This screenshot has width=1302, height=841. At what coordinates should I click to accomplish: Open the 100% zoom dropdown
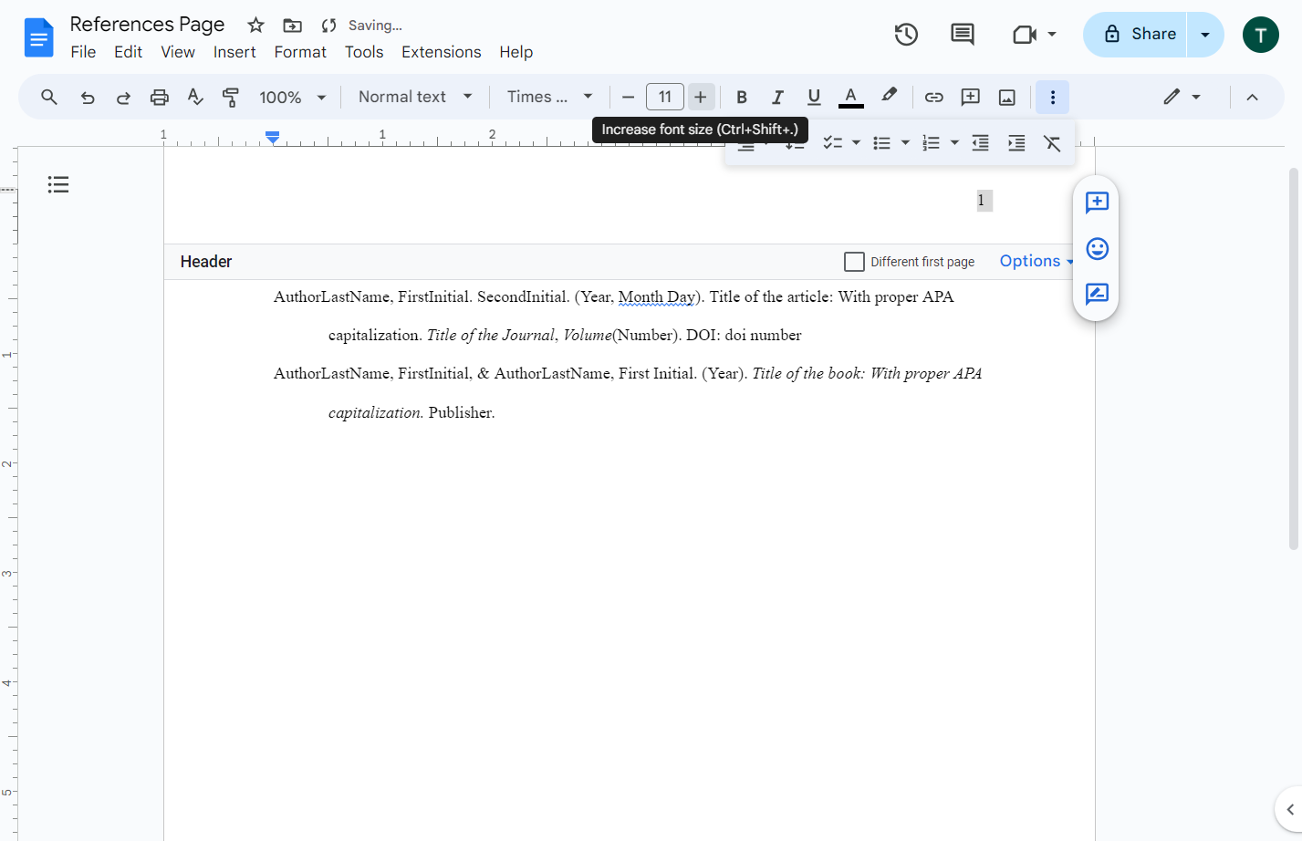(x=292, y=97)
